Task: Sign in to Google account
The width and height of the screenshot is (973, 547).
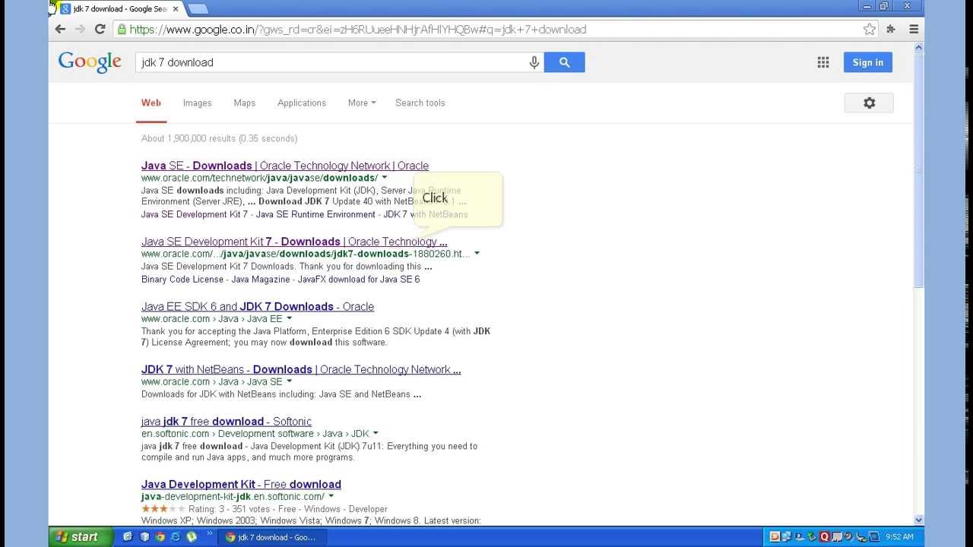Action: tap(867, 62)
